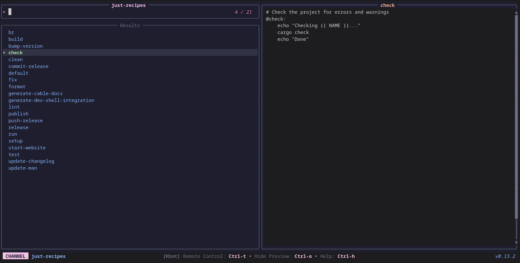Select the 'clean' recipe
The image size is (520, 263).
pos(15,59)
